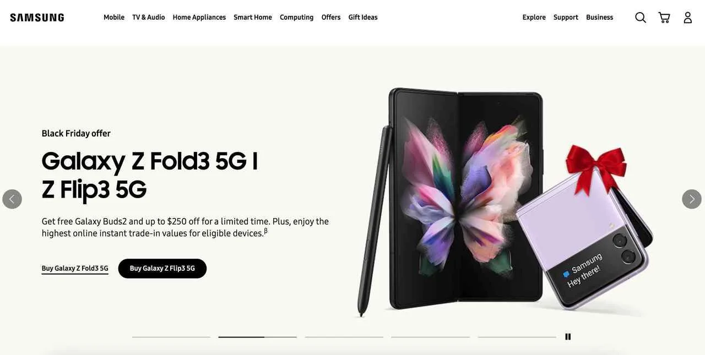Select the fourth carousel slide indicator
Viewport: 705px width, 355px height.
coord(431,337)
